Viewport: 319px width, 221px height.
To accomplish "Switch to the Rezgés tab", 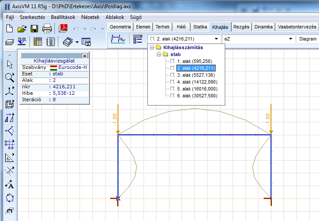I will (241, 27).
